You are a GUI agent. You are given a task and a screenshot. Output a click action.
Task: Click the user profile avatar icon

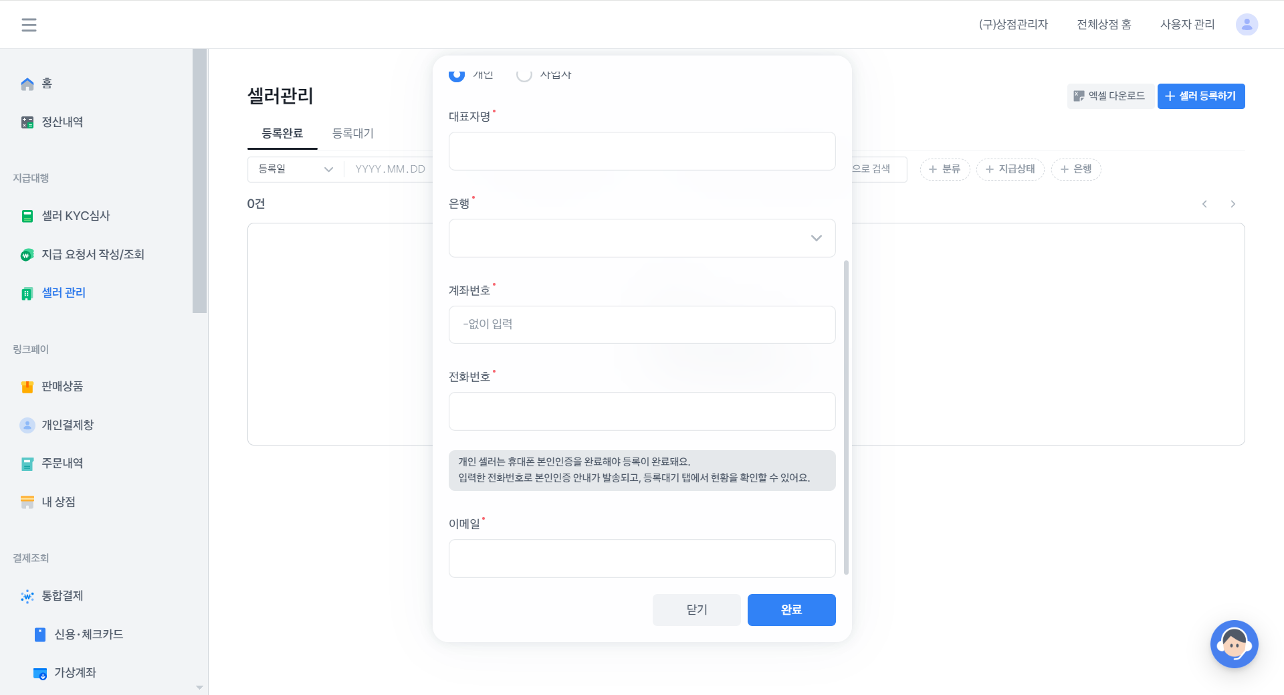pyautogui.click(x=1247, y=25)
